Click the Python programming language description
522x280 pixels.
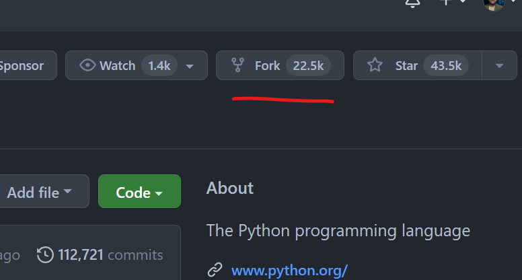tap(338, 231)
